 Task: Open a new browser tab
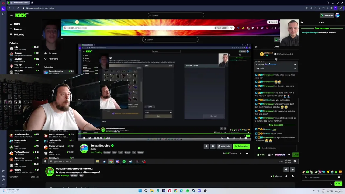point(32,2)
